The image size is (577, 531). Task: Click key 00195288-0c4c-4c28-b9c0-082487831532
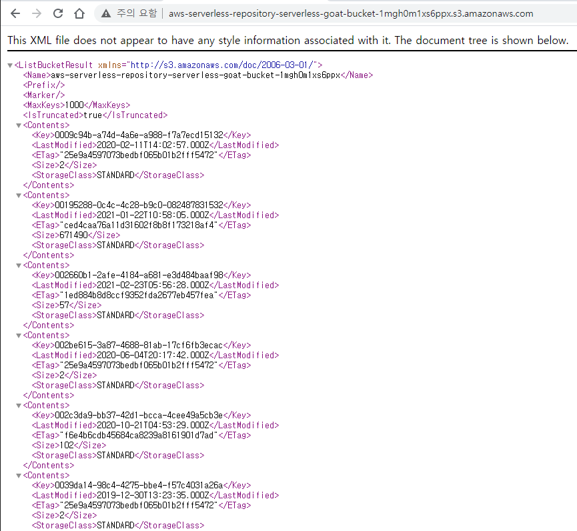tap(139, 205)
